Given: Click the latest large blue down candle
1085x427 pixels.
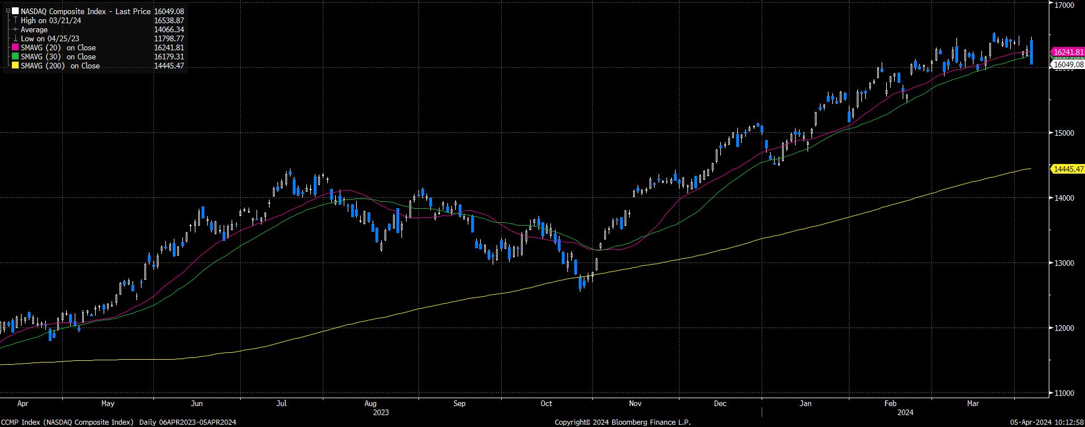Looking at the screenshot, I should (1031, 51).
